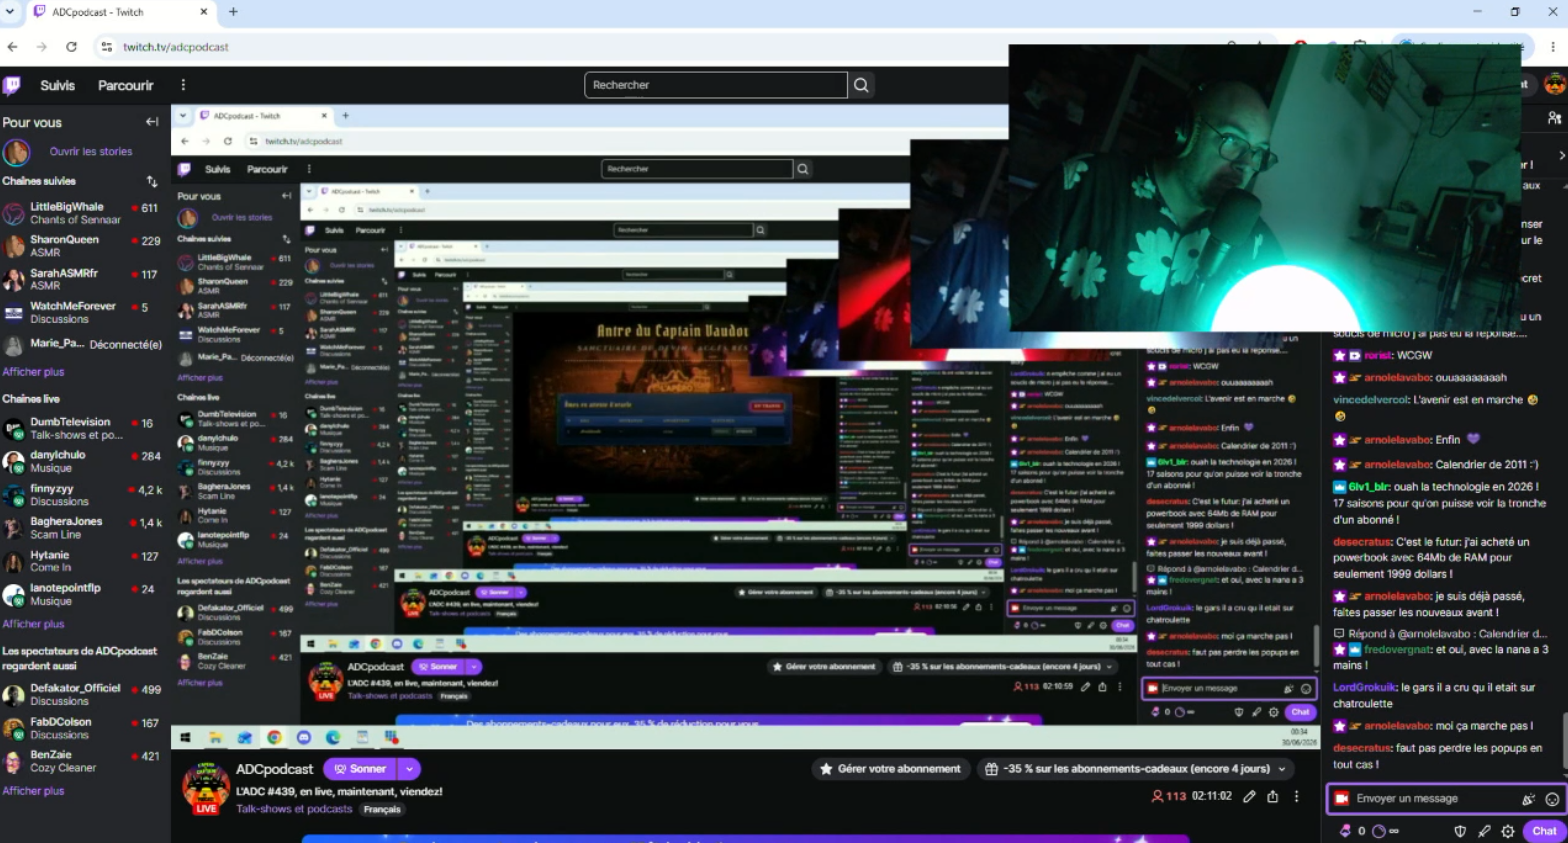Viewport: 1568px width, 843px height.
Task: Open site information icon in address bar
Action: (107, 47)
